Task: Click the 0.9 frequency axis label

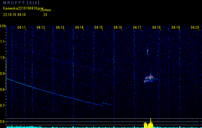Action: click(x=3, y=74)
